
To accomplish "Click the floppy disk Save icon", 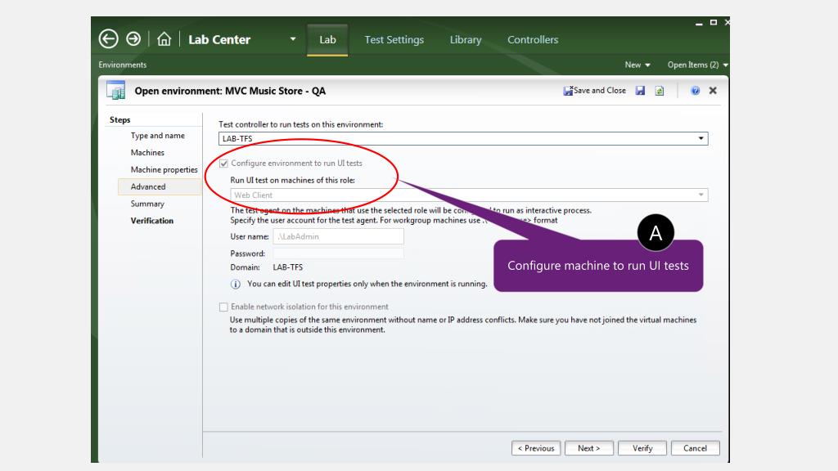I will [x=642, y=91].
